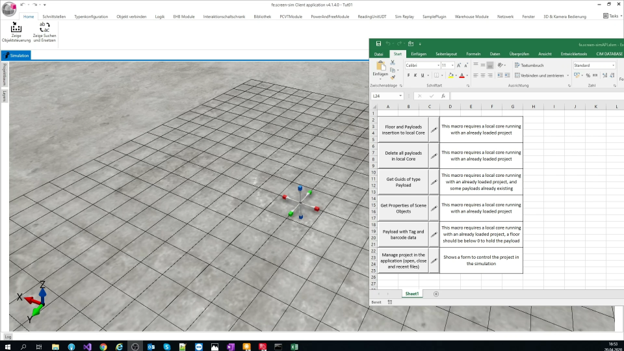The width and height of the screenshot is (624, 351).
Task: Open the Verbinden und zentrieren dropdown arrow
Action: pos(567,75)
